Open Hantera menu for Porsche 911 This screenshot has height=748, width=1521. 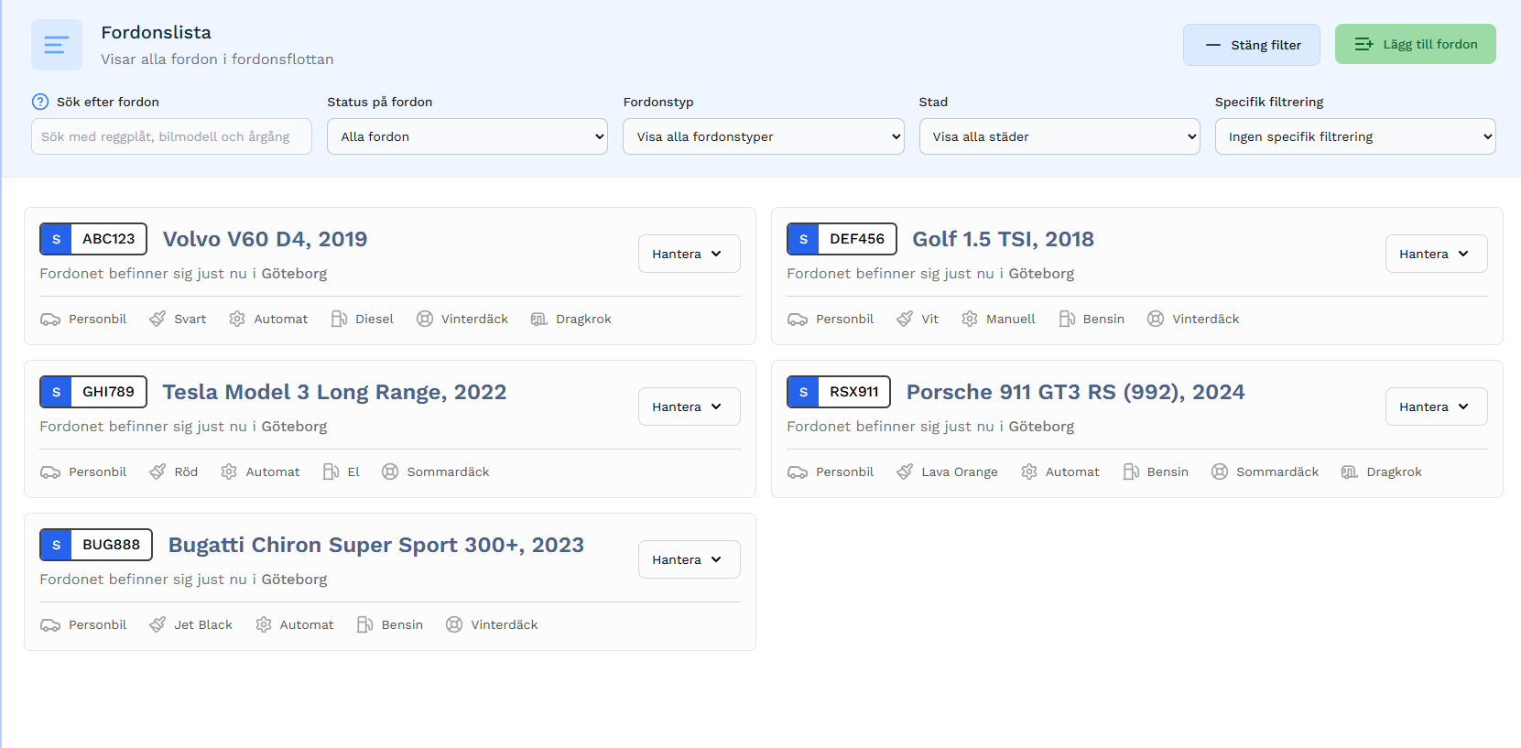tap(1435, 407)
